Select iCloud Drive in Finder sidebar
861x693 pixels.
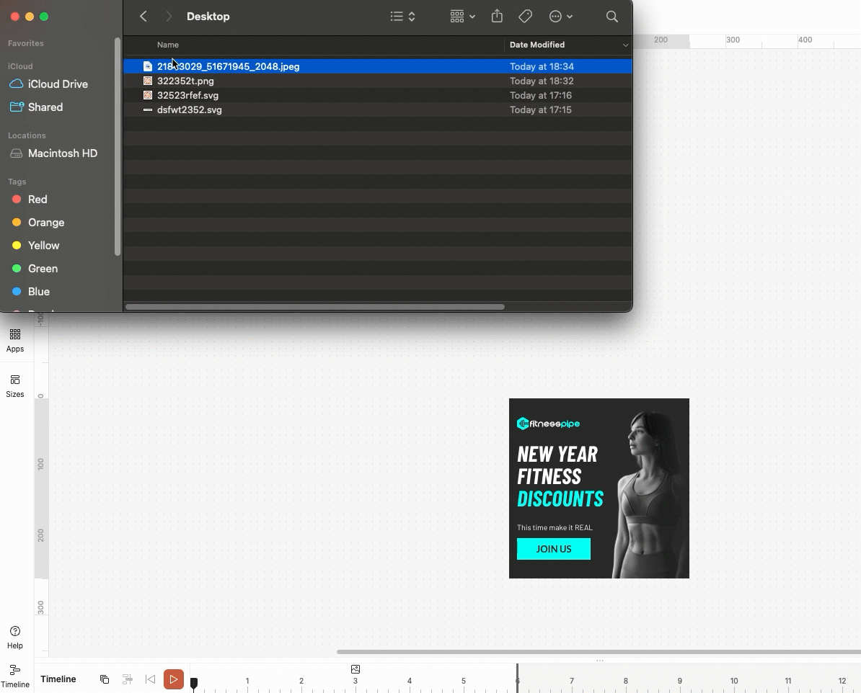click(58, 84)
